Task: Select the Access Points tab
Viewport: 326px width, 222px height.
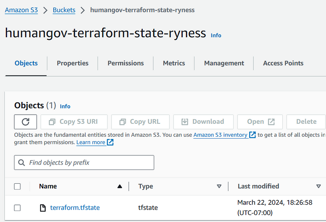Action: point(283,63)
